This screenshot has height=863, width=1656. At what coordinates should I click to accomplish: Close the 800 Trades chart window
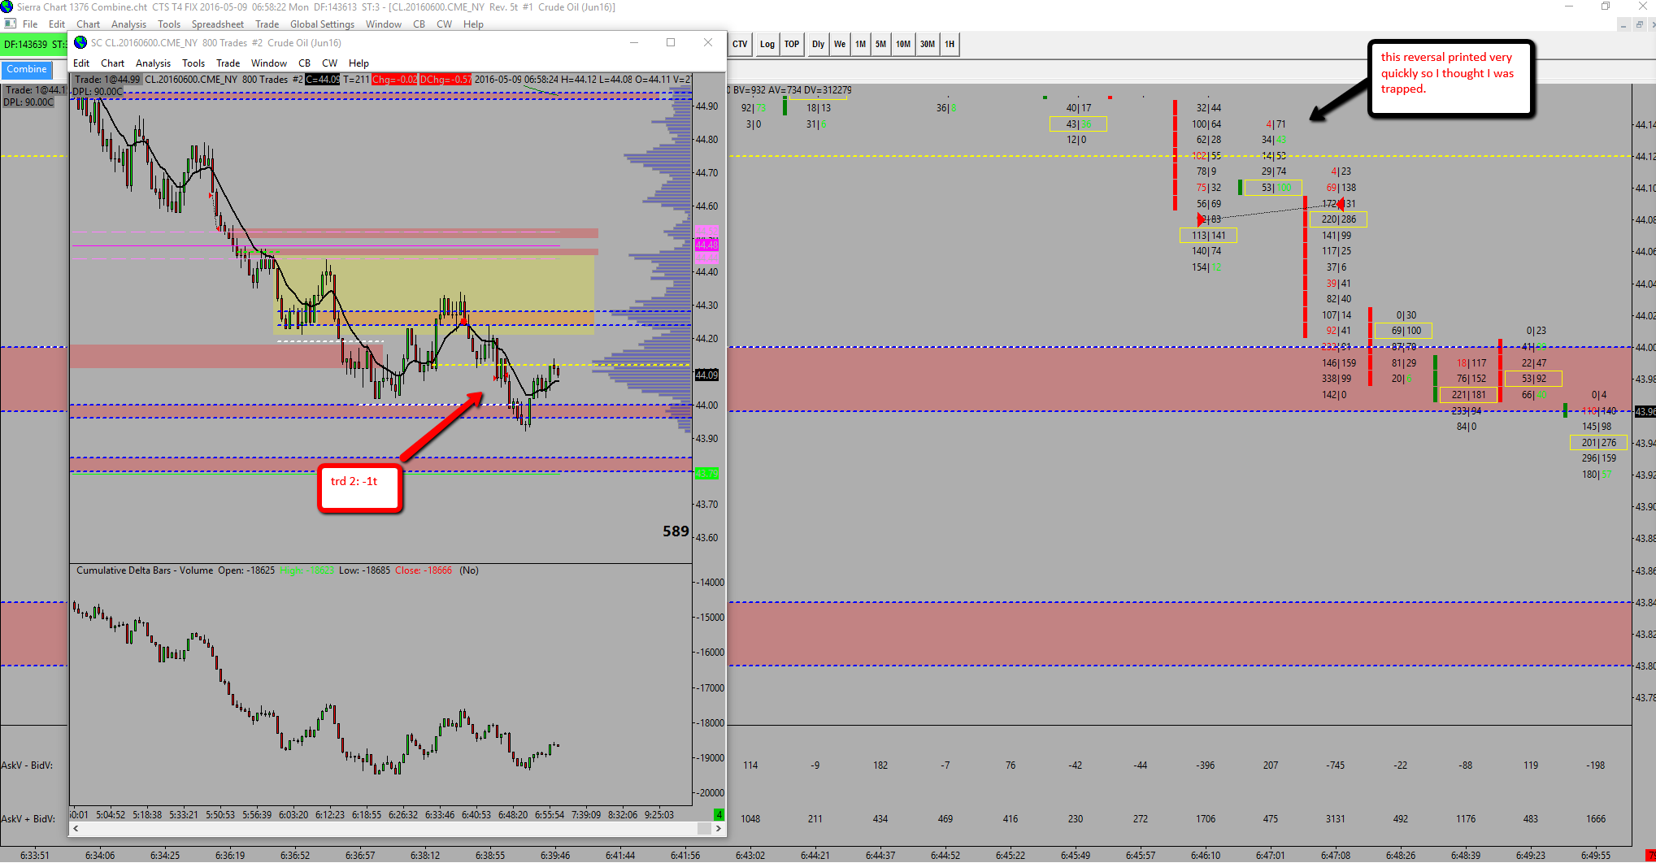(708, 42)
